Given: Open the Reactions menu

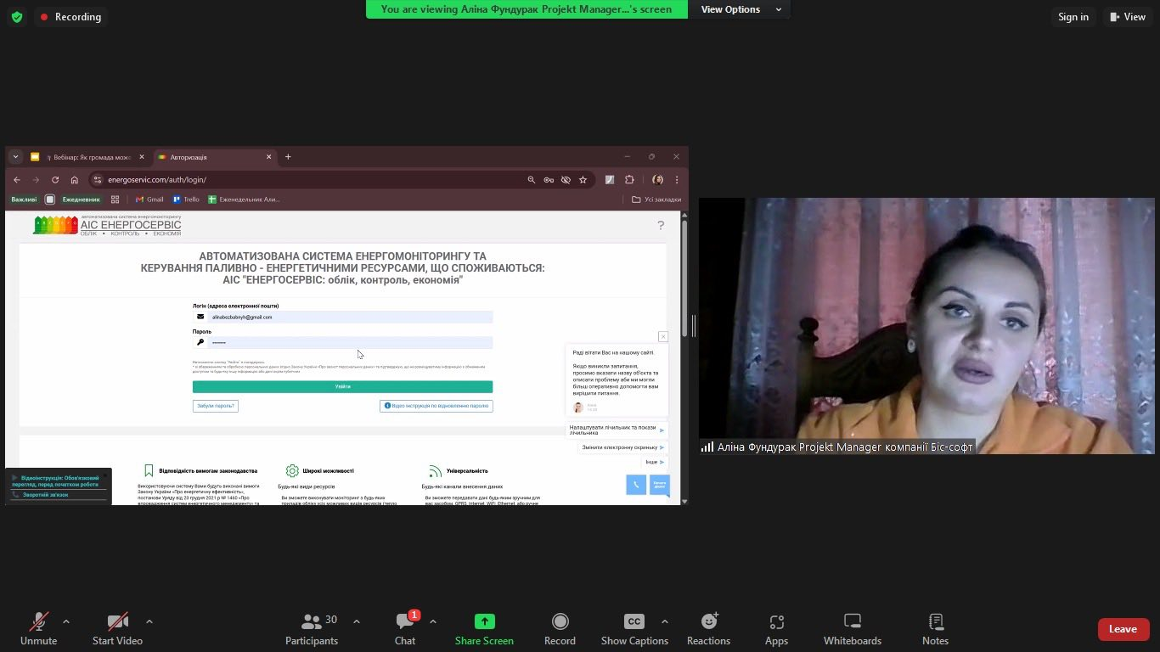Looking at the screenshot, I should pos(708,629).
